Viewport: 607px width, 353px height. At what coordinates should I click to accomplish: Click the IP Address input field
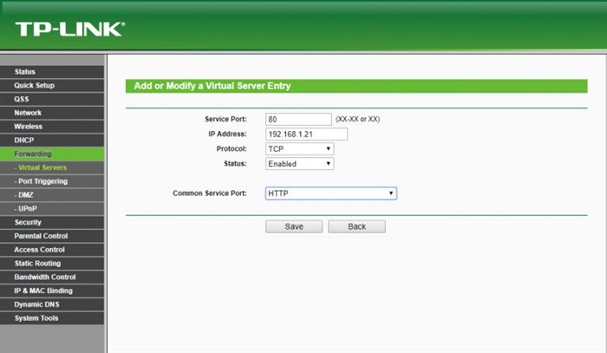(x=306, y=134)
